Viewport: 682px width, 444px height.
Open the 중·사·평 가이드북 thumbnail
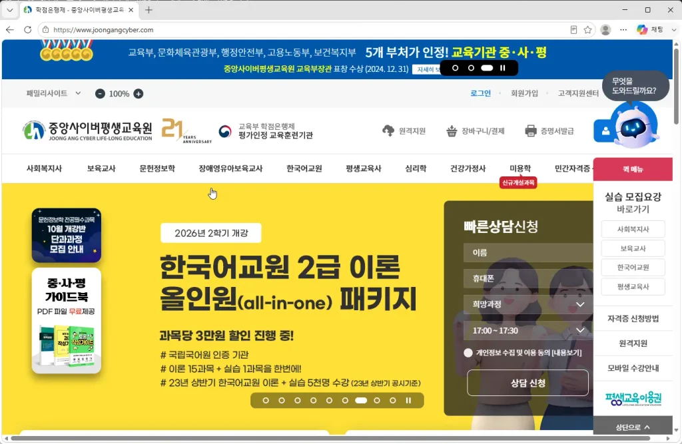[x=67, y=320]
